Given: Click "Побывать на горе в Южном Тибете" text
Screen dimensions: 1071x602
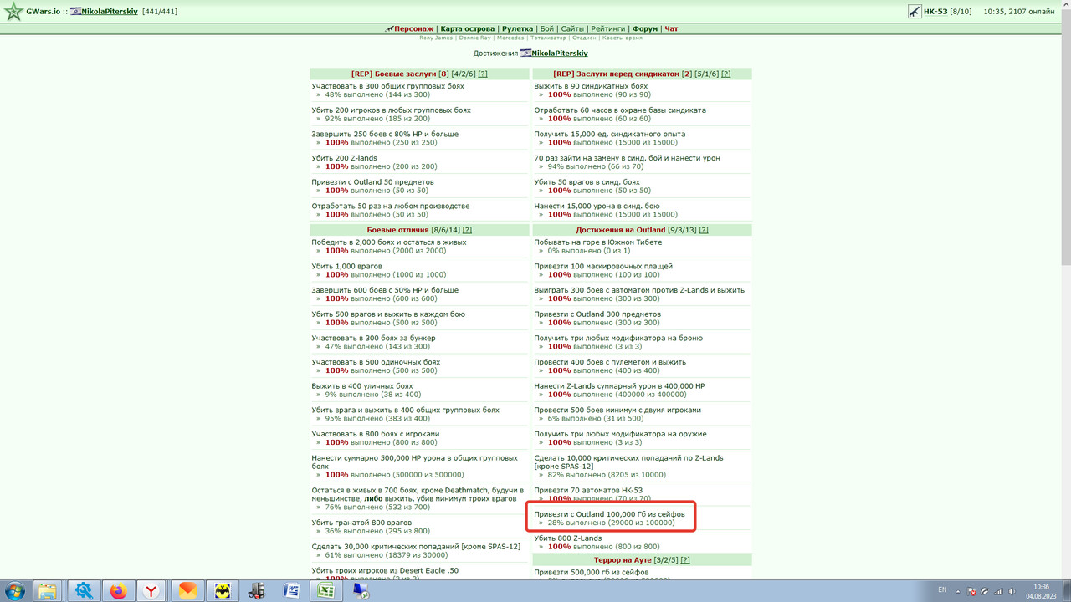Looking at the screenshot, I should tap(598, 242).
